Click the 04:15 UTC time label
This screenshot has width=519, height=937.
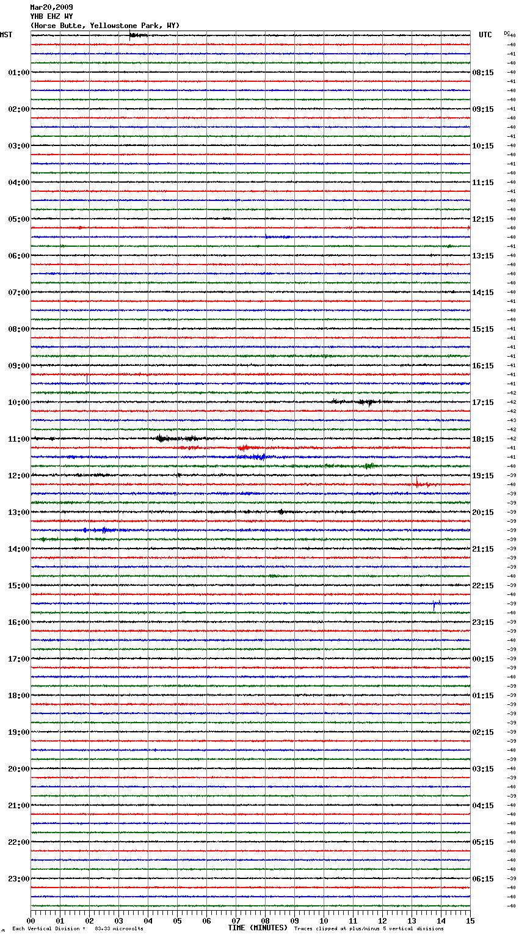(x=483, y=806)
